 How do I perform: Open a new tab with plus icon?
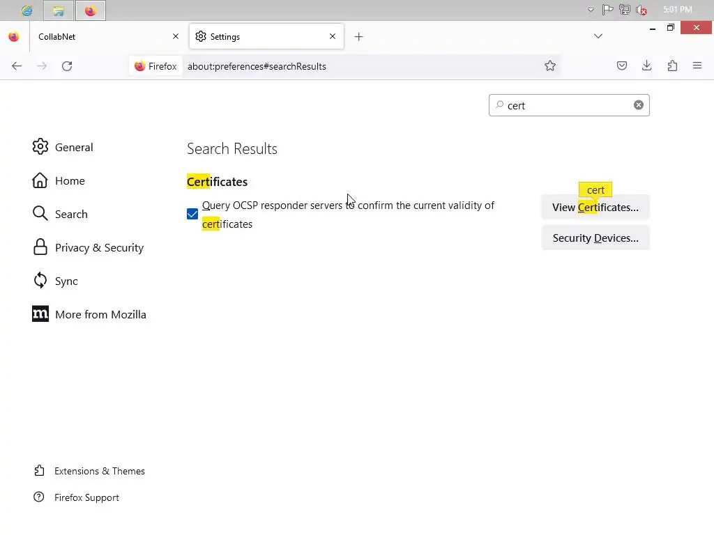click(x=358, y=37)
